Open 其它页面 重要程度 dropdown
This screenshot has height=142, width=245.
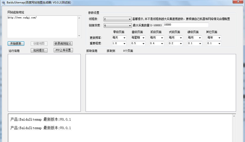pyautogui.click(x=214, y=43)
